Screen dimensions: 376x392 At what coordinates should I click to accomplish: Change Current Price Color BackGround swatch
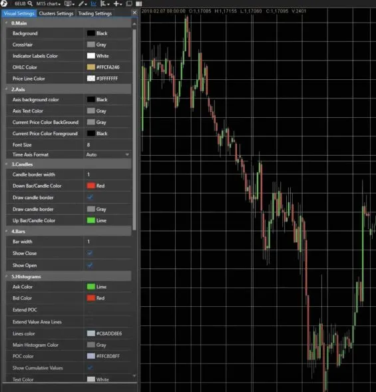tap(91, 122)
